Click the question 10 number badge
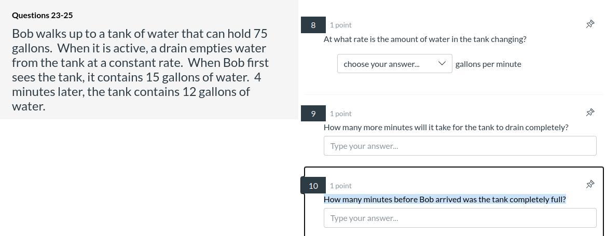This screenshot has height=236, width=606. coord(313,186)
